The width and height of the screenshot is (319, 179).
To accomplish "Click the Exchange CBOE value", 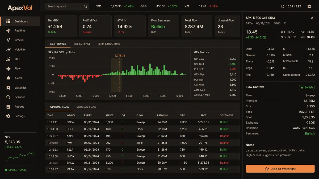I will [310, 123].
